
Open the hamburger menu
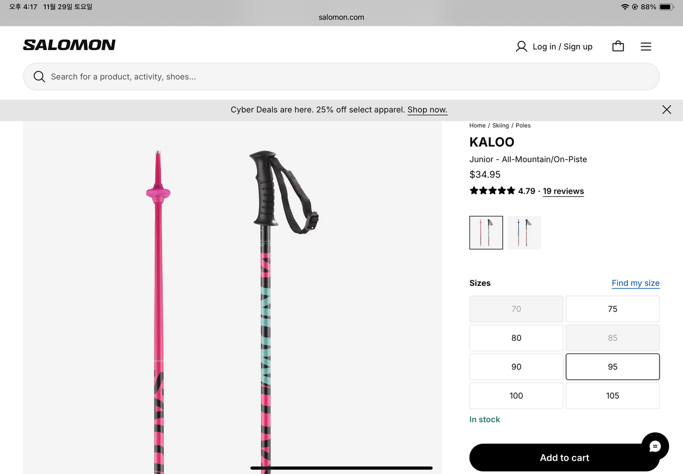click(x=646, y=46)
